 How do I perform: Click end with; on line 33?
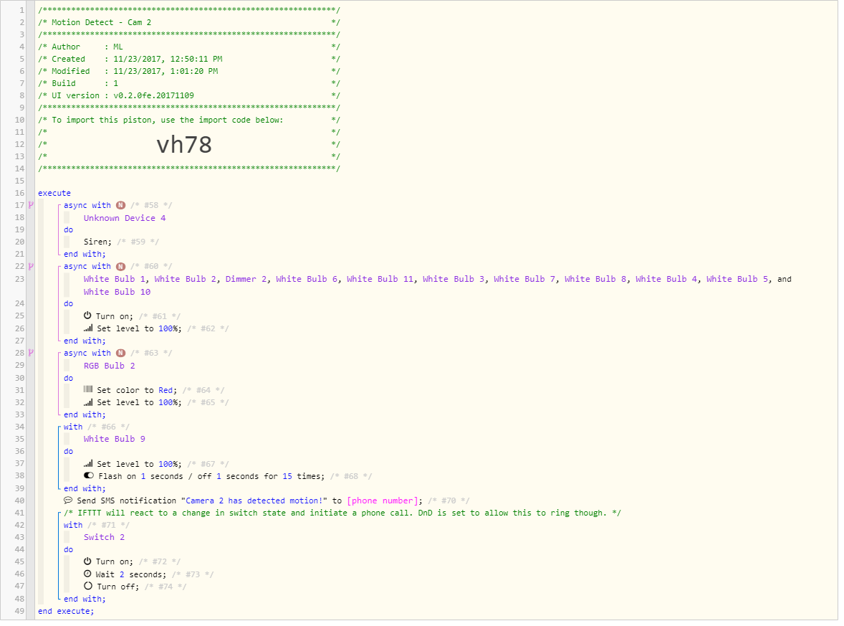pyautogui.click(x=85, y=414)
